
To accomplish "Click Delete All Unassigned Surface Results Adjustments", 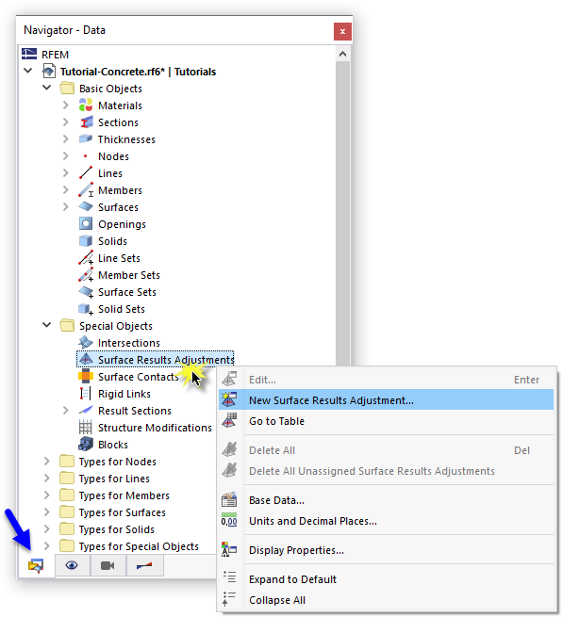I will click(386, 471).
